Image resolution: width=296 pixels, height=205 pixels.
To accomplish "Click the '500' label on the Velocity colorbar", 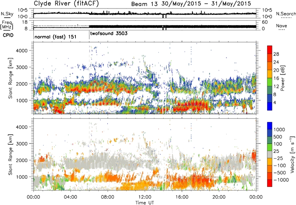I will 278,137.
